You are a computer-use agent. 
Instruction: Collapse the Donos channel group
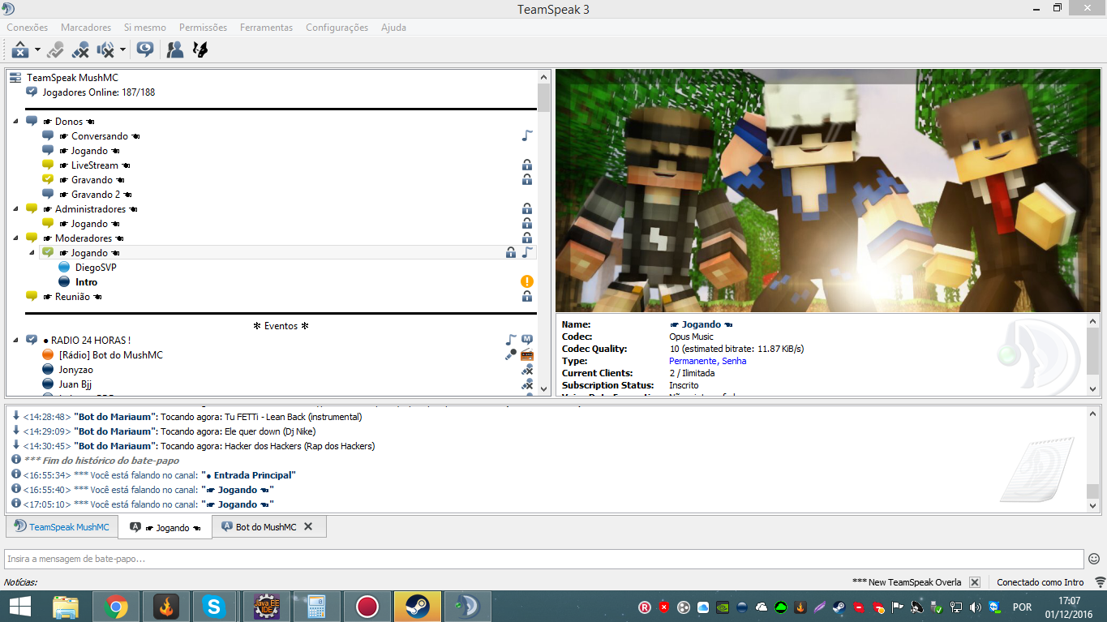pyautogui.click(x=15, y=122)
